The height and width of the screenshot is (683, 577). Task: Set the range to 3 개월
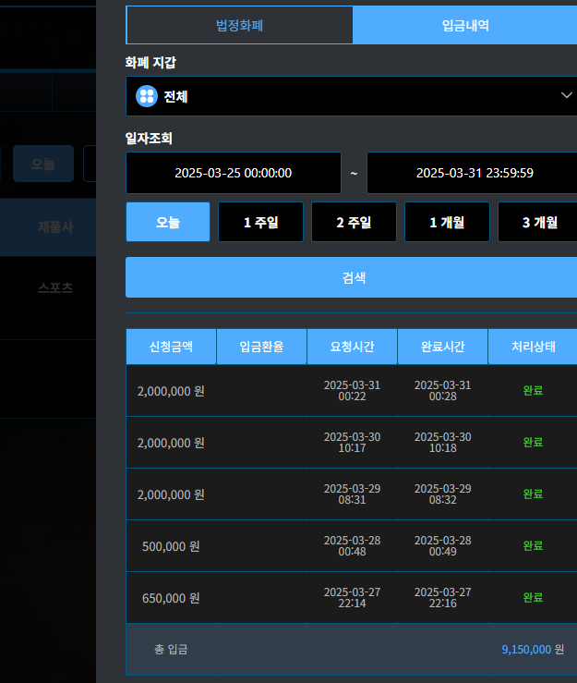(539, 222)
